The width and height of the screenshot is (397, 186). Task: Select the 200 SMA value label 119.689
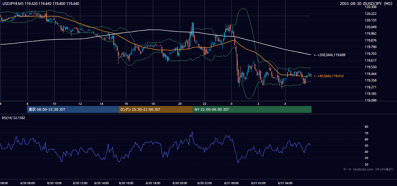tap(330, 55)
